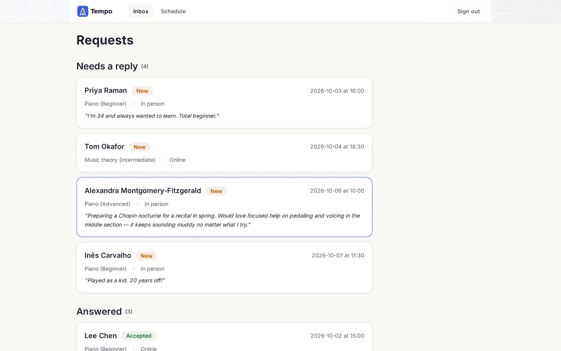Click the New badge beside Priya Raman
Viewport: 561px width, 351px height.
pyautogui.click(x=142, y=91)
